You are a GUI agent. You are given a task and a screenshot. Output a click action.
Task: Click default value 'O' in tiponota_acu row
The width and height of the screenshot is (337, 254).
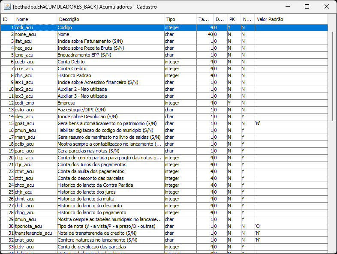pyautogui.click(x=291, y=227)
